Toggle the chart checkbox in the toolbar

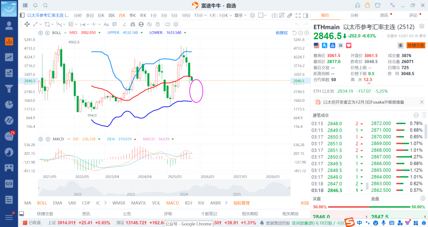[x=261, y=15]
